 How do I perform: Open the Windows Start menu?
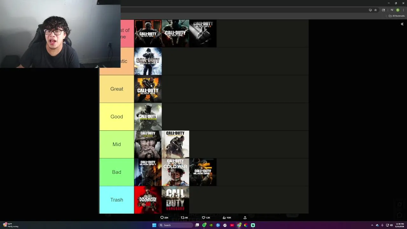point(154,225)
